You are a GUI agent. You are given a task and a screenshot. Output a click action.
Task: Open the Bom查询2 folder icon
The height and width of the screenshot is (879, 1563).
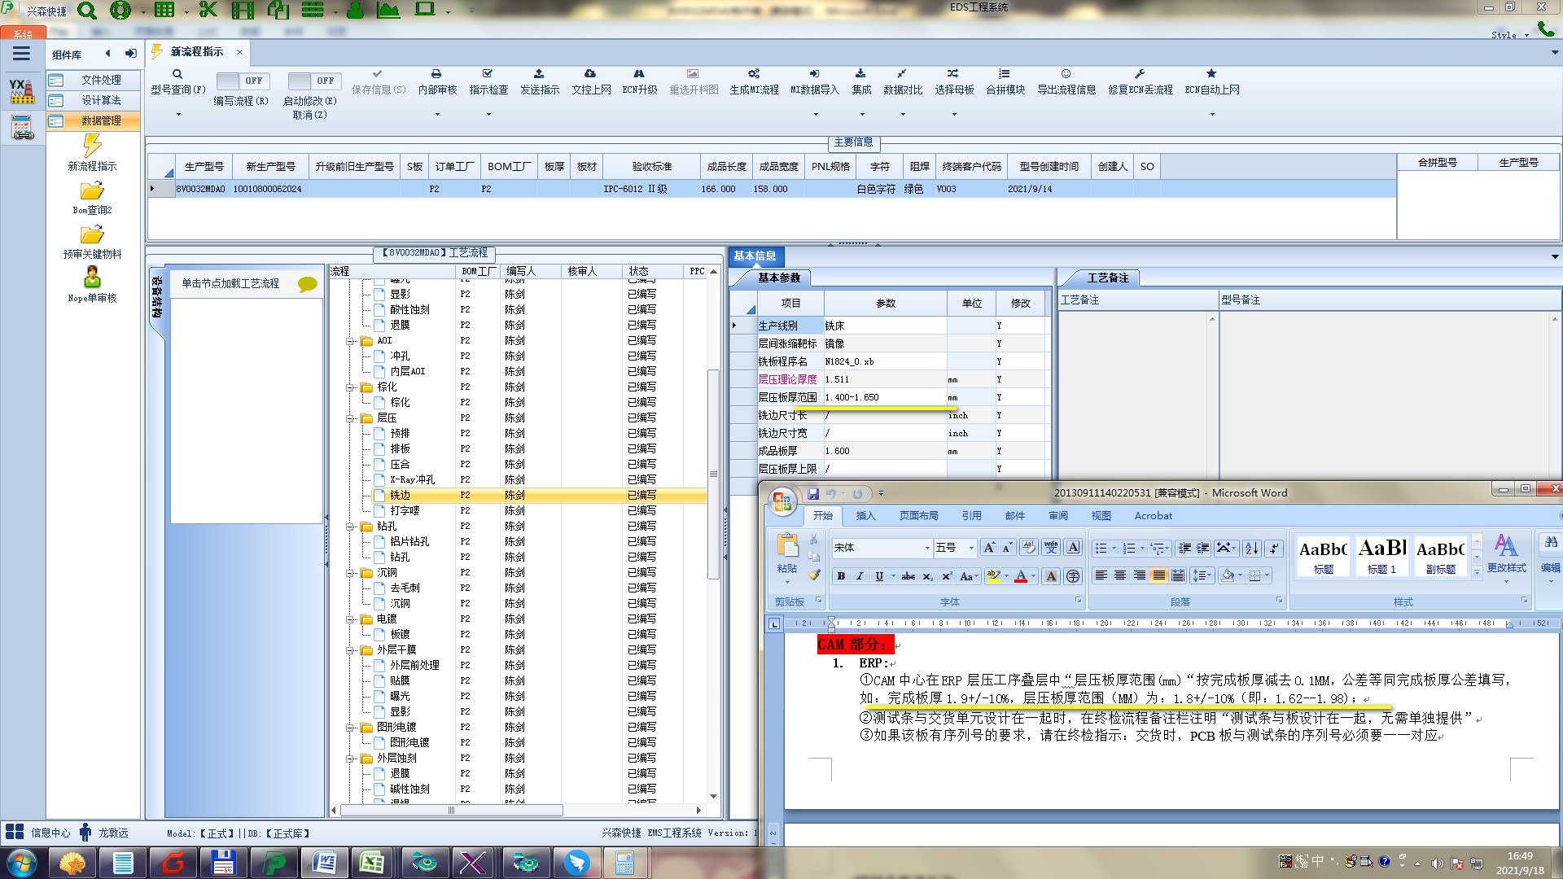coord(92,191)
